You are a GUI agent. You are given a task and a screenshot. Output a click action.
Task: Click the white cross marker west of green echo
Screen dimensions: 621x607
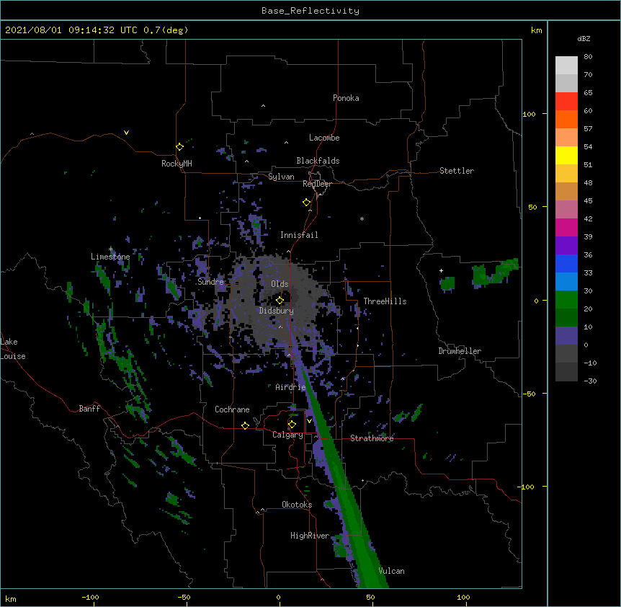441,270
